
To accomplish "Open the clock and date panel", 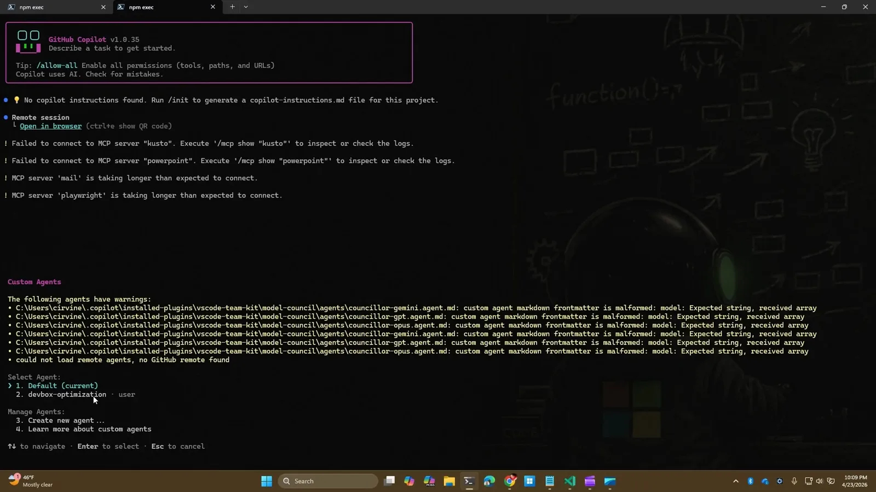I will (x=855, y=481).
